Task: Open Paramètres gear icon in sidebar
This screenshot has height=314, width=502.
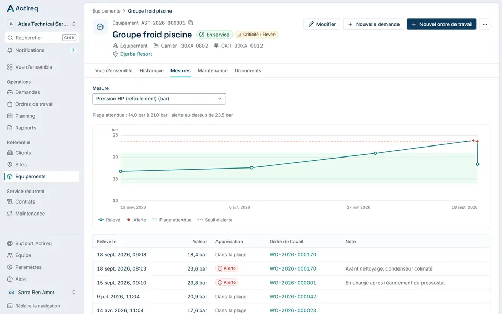Action: click(10, 267)
